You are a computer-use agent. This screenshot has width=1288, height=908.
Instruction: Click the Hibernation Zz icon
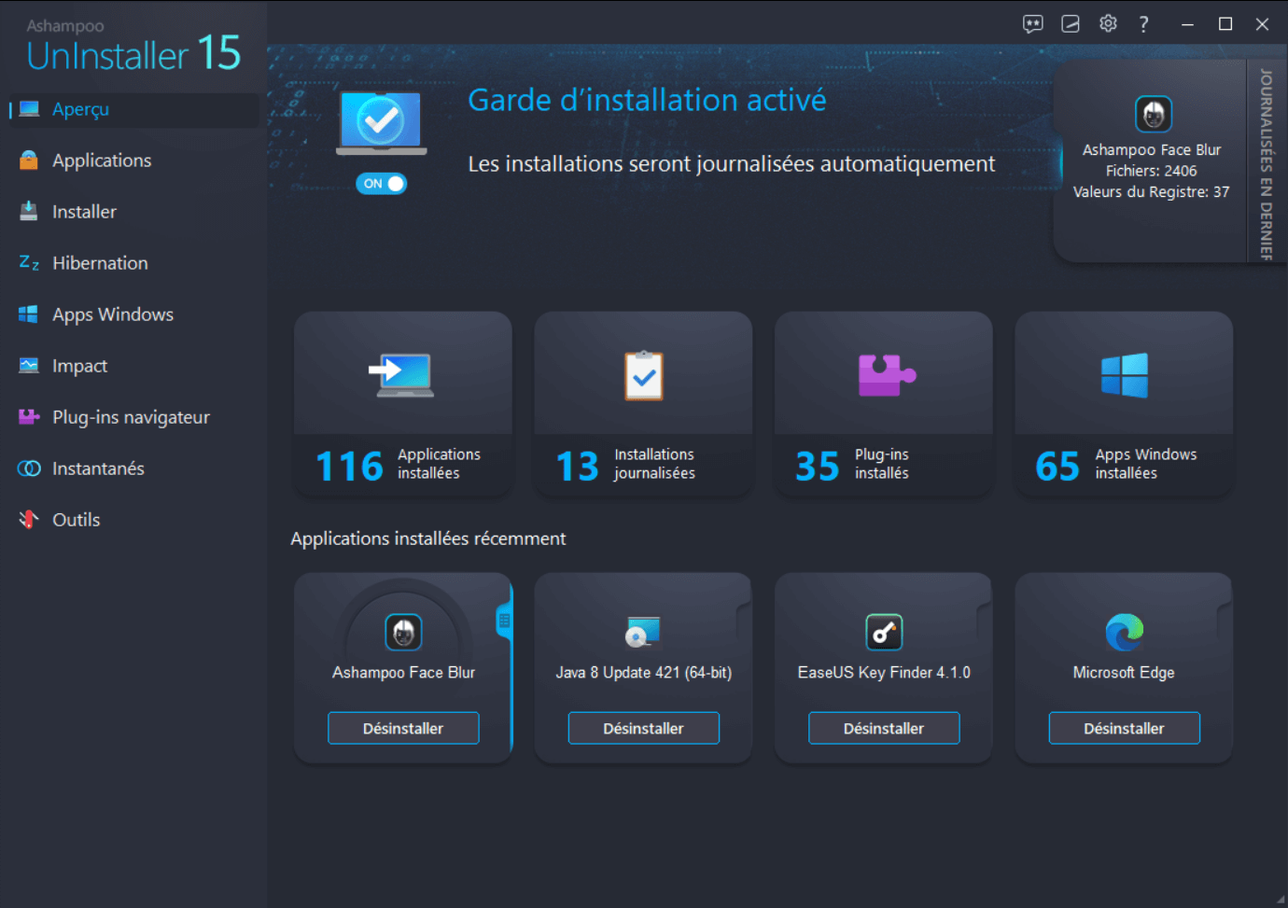[29, 263]
